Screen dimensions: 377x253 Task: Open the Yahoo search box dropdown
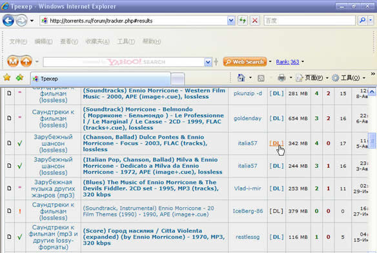point(208,63)
